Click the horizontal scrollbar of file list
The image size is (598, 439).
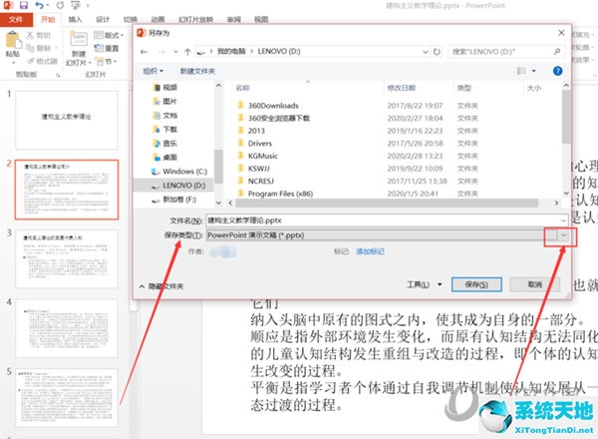tap(387, 204)
